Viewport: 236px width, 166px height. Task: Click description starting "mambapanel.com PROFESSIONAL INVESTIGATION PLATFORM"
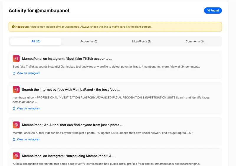point(111,100)
